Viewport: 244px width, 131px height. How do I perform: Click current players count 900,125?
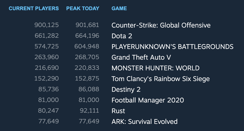[47, 25]
